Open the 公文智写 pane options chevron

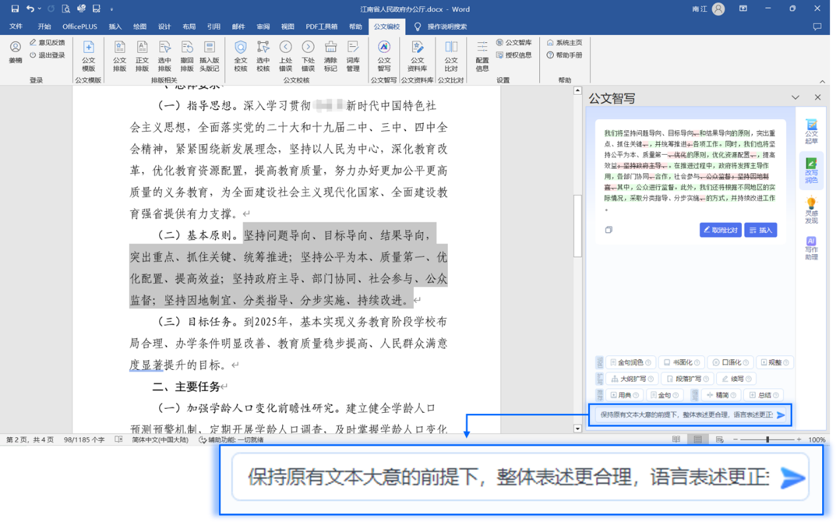pyautogui.click(x=795, y=97)
